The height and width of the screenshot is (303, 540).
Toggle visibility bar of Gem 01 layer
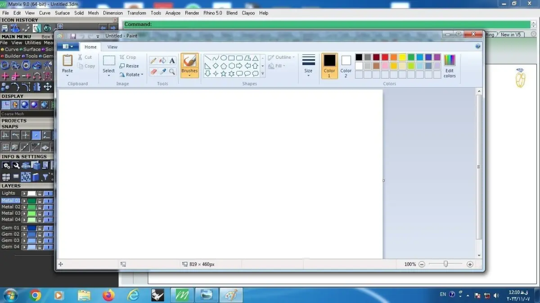pos(48,228)
